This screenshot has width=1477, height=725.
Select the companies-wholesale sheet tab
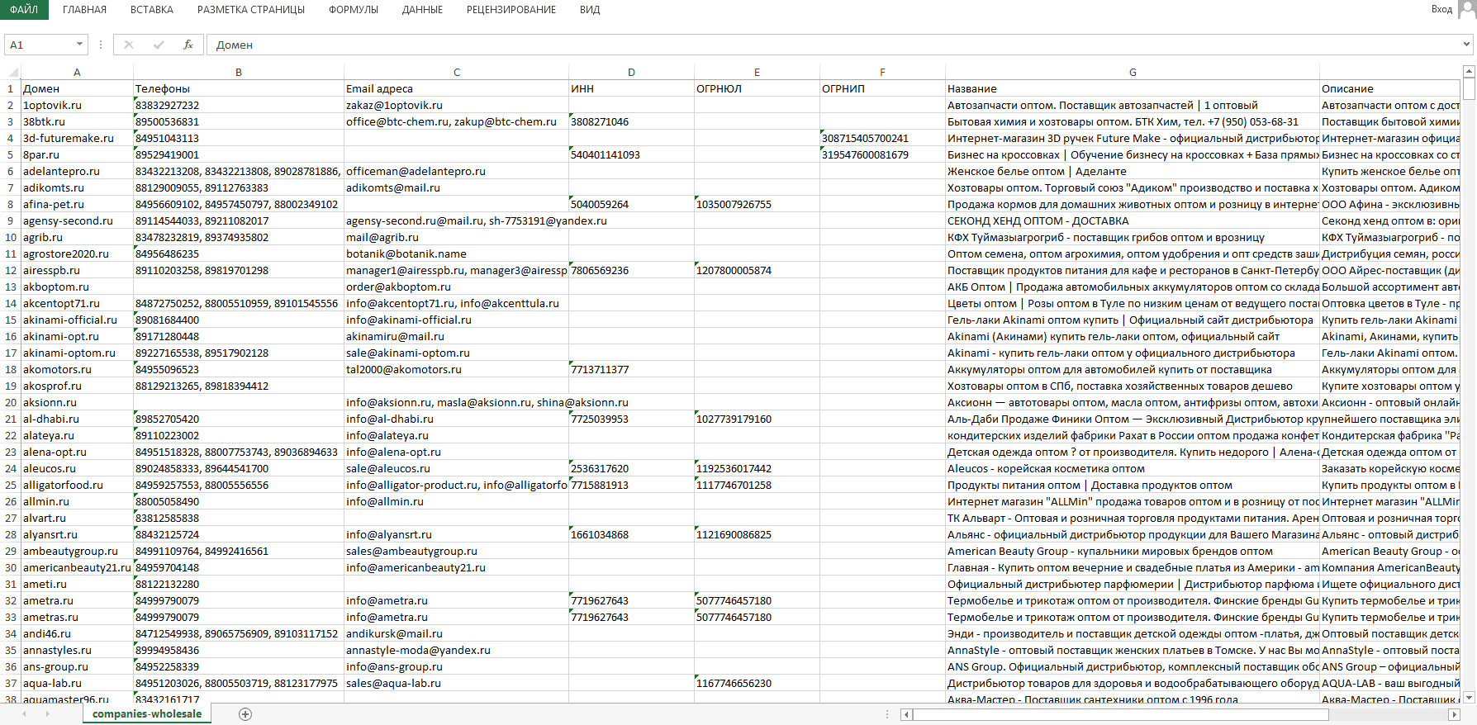pyautogui.click(x=147, y=714)
